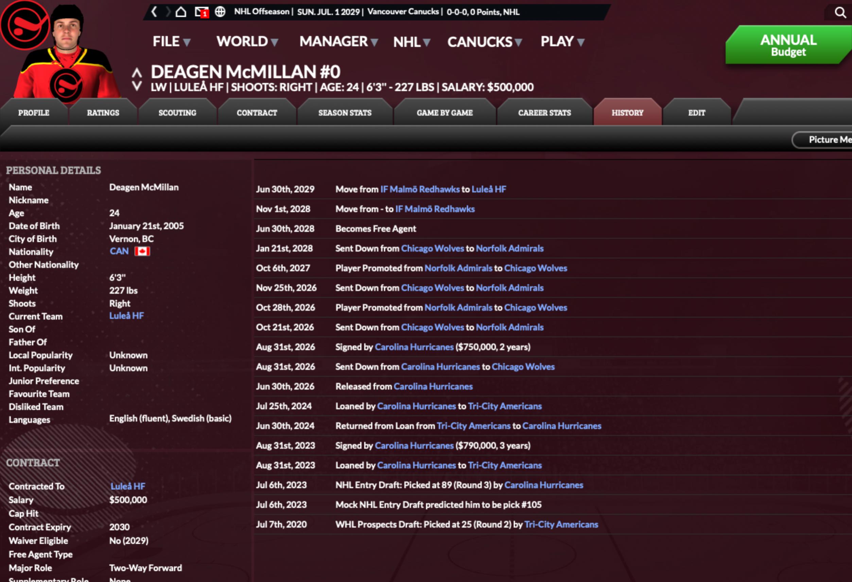Open the Luleå HF Current Team link
852x582 pixels.
tap(126, 316)
